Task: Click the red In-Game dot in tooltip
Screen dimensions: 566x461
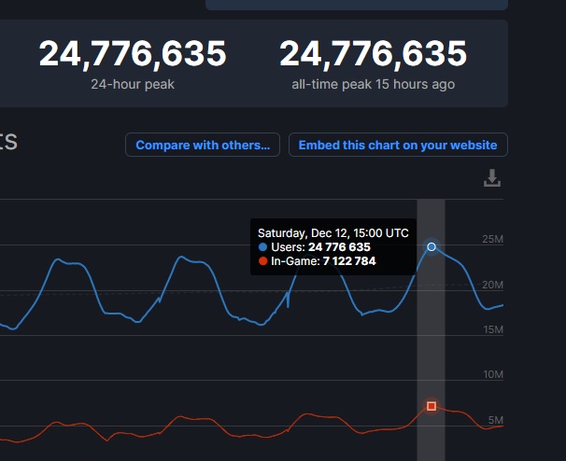Action: point(263,261)
